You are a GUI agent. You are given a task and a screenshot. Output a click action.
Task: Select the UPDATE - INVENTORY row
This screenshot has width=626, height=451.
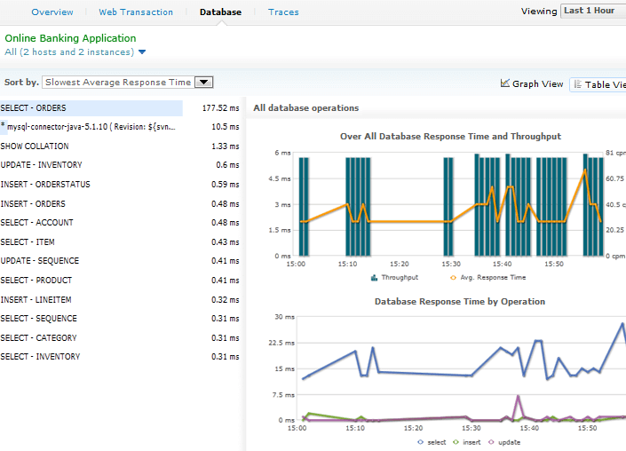point(42,165)
